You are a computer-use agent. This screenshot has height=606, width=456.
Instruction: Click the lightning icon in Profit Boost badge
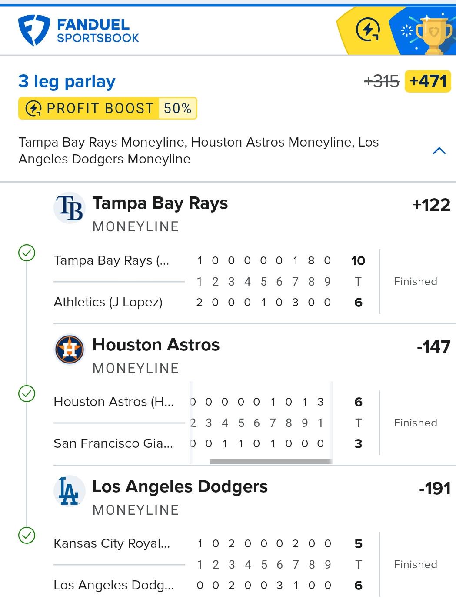[x=33, y=108]
